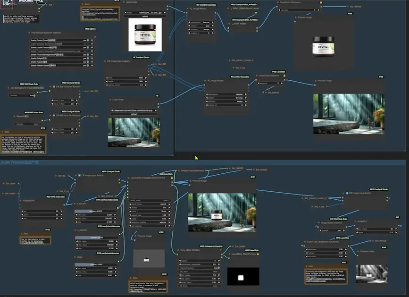Jump to the Enable Control Panel group arrow

coord(92,41)
